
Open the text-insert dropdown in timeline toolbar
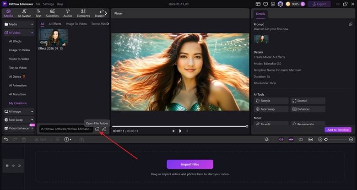coord(68,140)
